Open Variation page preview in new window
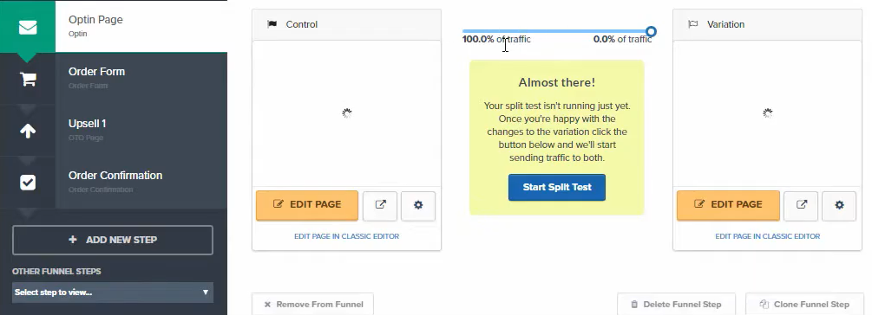The width and height of the screenshot is (872, 315). click(802, 206)
